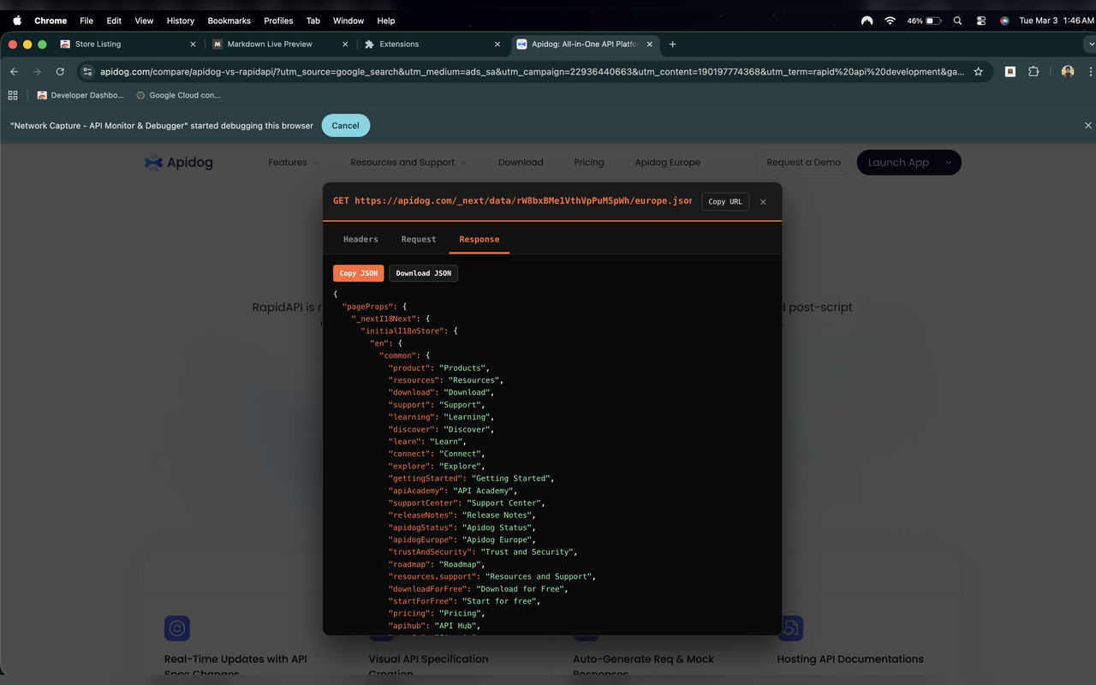This screenshot has width=1096, height=685.
Task: Click the Launch App button
Action: pos(898,163)
